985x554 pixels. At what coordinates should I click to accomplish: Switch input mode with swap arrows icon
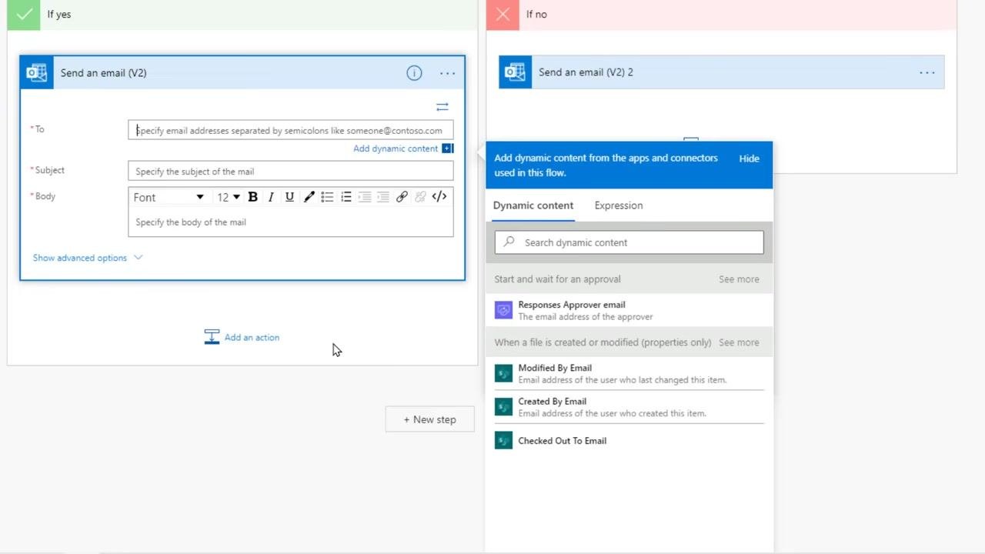pyautogui.click(x=442, y=107)
